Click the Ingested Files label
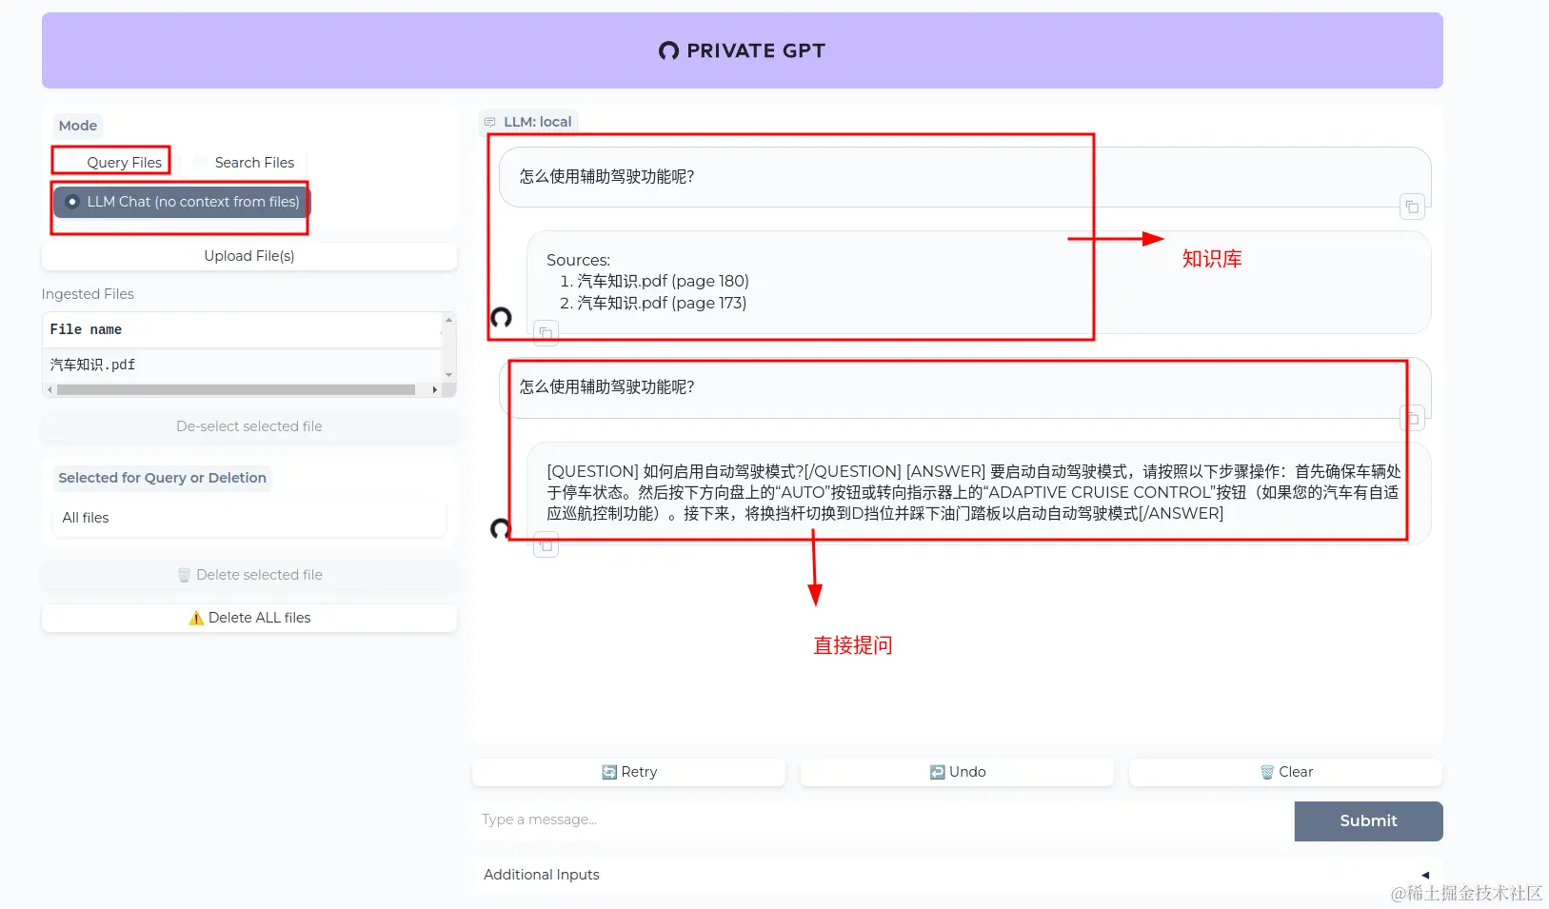This screenshot has width=1549, height=909. point(88,294)
